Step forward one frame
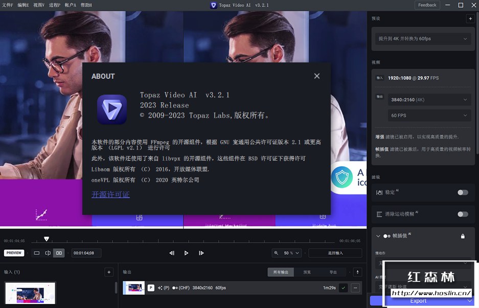The height and width of the screenshot is (308, 479). pos(201,253)
